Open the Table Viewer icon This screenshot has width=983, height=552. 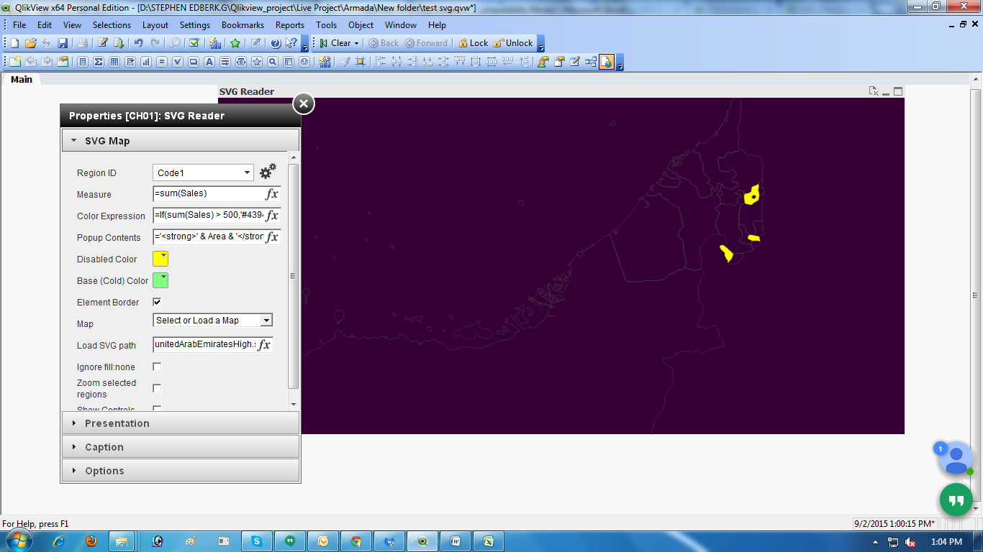coord(591,62)
